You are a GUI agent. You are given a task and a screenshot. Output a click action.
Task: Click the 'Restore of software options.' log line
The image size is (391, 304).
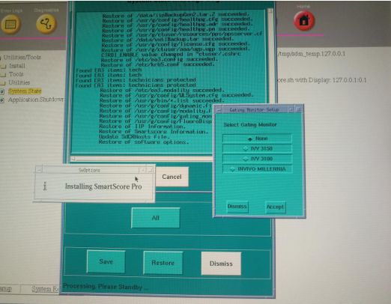(144, 142)
